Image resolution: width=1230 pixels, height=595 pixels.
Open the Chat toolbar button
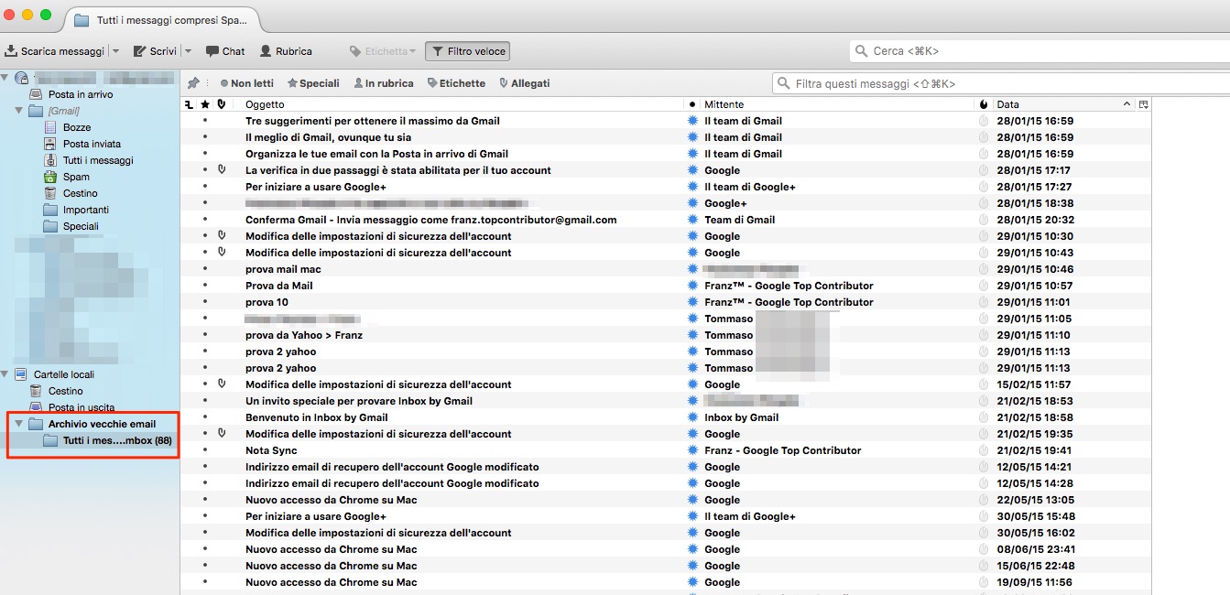(x=225, y=51)
